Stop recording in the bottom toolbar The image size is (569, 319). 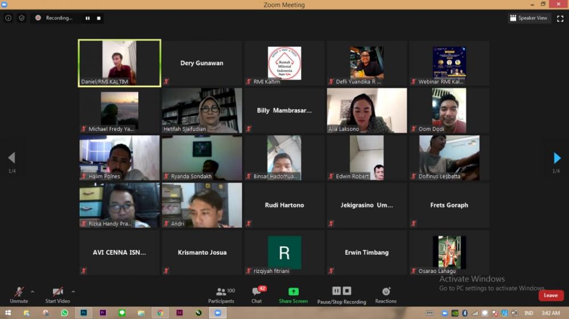coord(347,291)
